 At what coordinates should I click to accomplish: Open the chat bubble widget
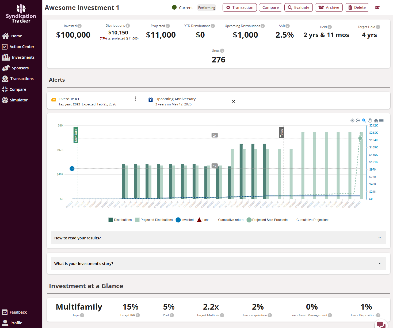(x=381, y=324)
